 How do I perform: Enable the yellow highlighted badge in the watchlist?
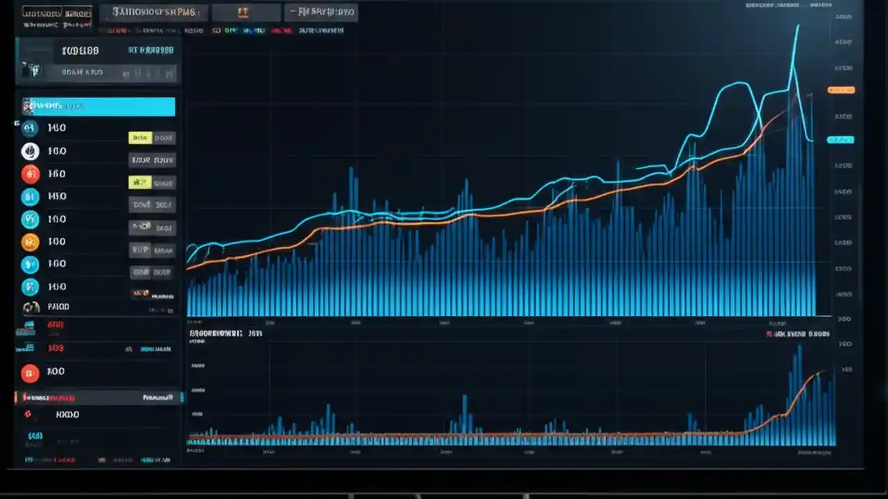coord(141,137)
